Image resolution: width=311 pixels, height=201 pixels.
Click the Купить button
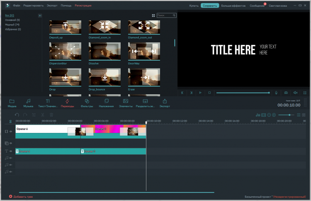(194, 6)
